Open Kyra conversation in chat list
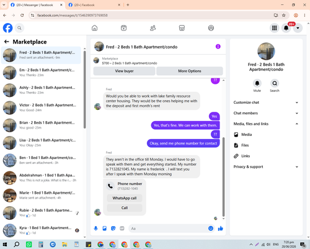Screen dimensions: 310x249 tap(41, 230)
